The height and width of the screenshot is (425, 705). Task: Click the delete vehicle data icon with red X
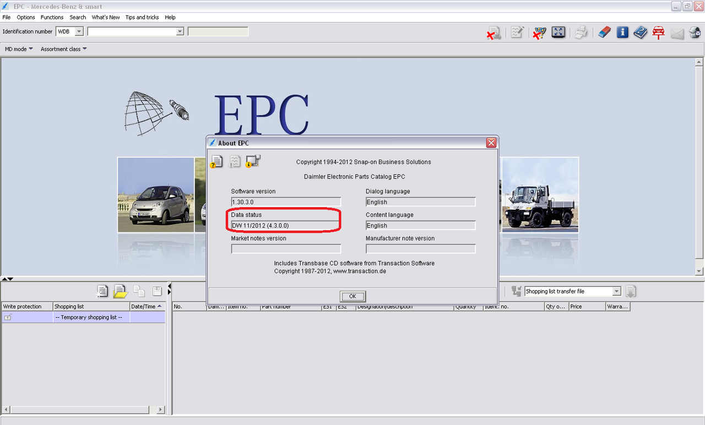pyautogui.click(x=493, y=33)
